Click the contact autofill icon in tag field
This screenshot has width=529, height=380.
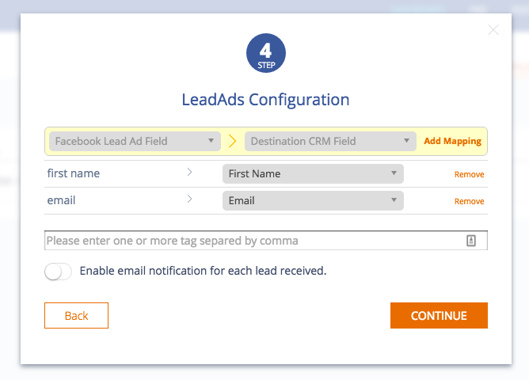click(x=471, y=241)
